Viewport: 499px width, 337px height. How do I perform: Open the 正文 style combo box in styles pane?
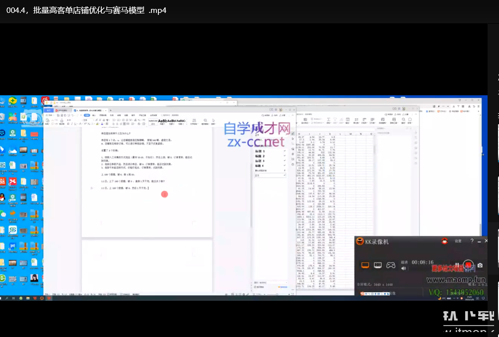coord(270,175)
